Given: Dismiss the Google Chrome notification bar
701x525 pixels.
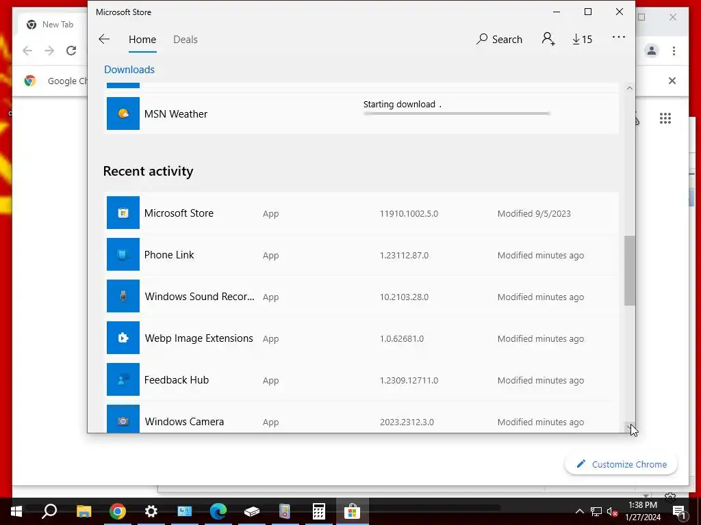Looking at the screenshot, I should tap(672, 81).
